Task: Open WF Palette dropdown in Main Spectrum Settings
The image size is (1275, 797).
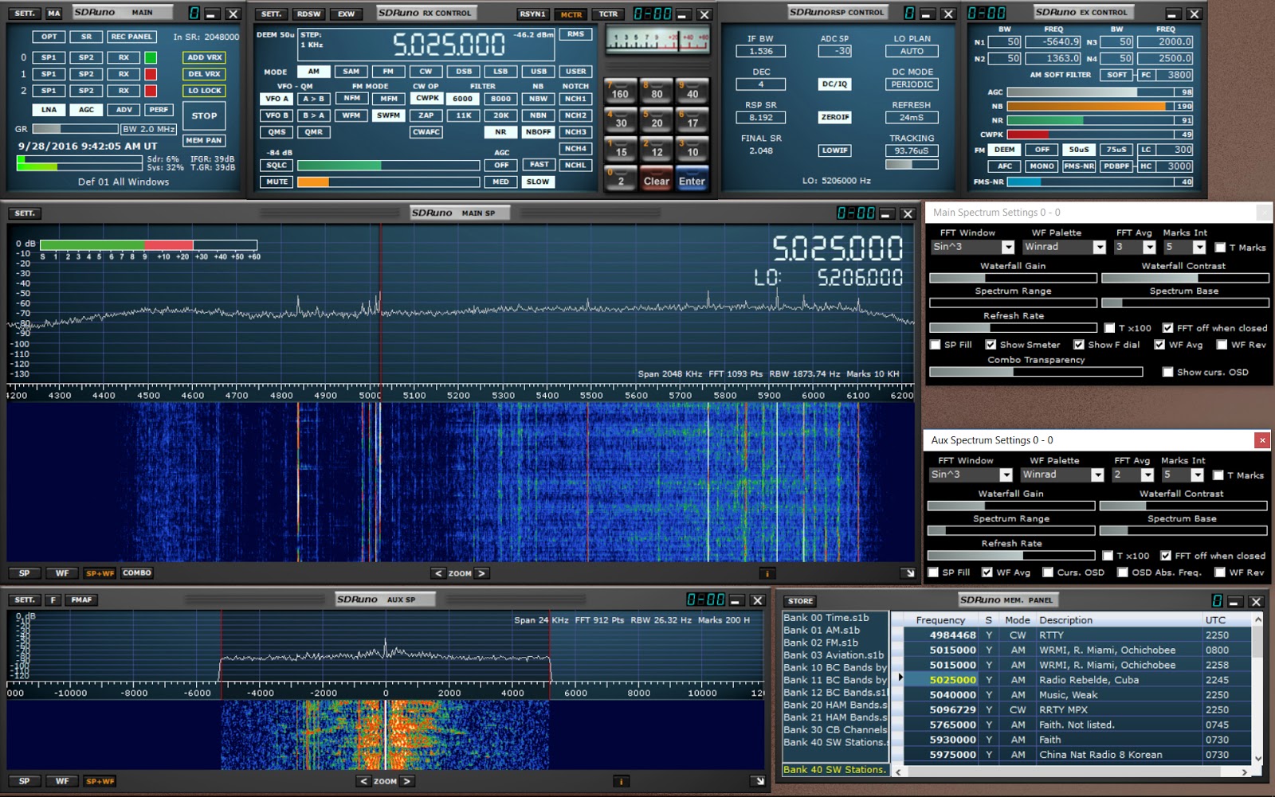Action: (x=1100, y=248)
